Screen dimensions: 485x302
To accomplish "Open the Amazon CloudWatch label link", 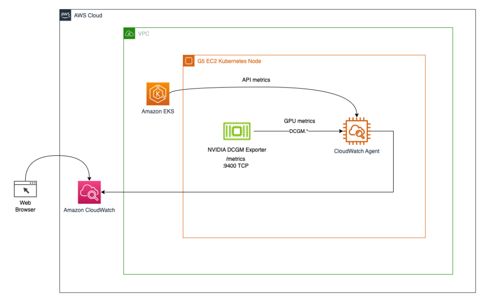I will pyautogui.click(x=89, y=210).
